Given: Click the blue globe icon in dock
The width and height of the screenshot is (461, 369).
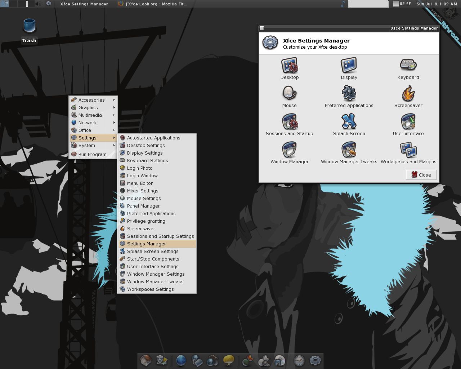Looking at the screenshot, I should (x=181, y=360).
